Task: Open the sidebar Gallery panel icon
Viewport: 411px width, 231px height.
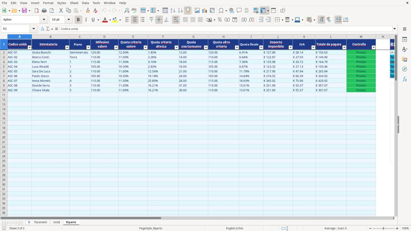Action: click(404, 59)
